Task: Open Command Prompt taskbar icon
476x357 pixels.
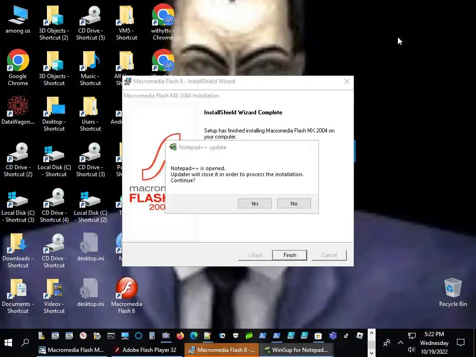Action: (x=111, y=336)
